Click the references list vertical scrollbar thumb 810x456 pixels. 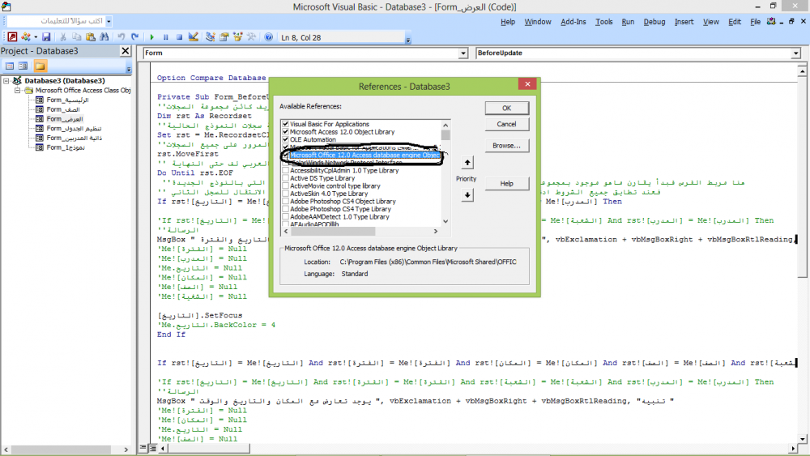coord(446,134)
